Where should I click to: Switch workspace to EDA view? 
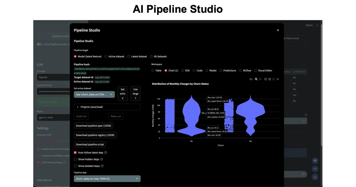click(x=185, y=71)
